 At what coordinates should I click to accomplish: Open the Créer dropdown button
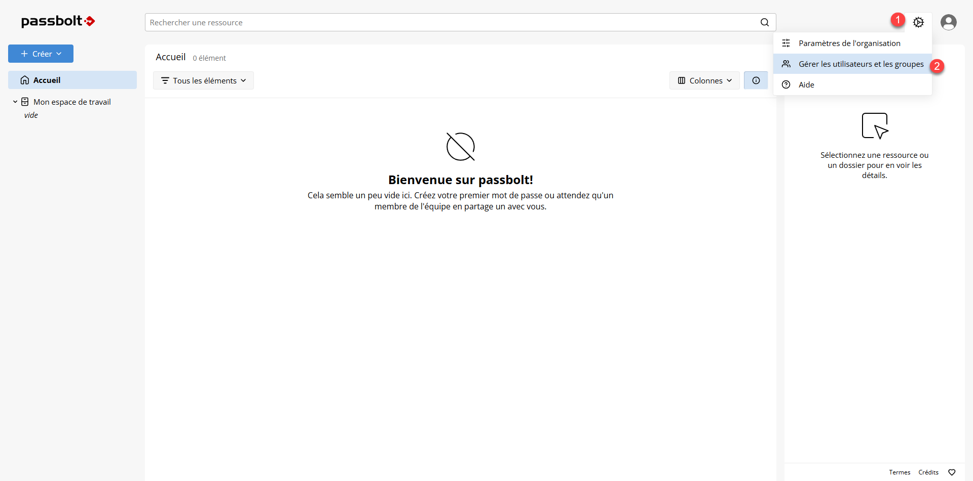41,54
